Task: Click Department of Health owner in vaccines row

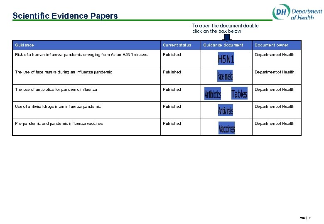Action: click(275, 124)
